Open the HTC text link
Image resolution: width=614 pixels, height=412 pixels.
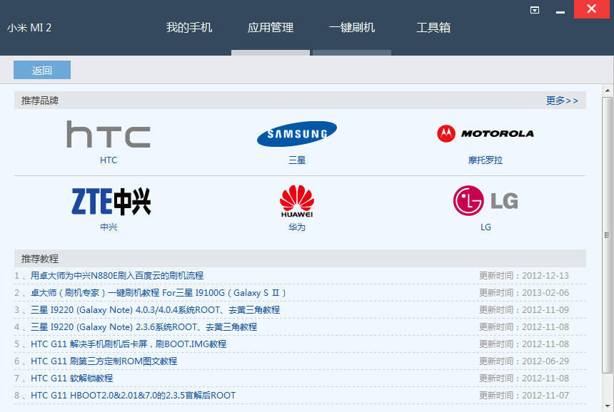pyautogui.click(x=109, y=160)
